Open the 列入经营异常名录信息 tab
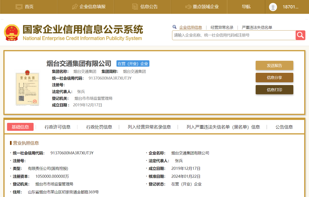Screen dimensions: 309x197 click(149, 127)
